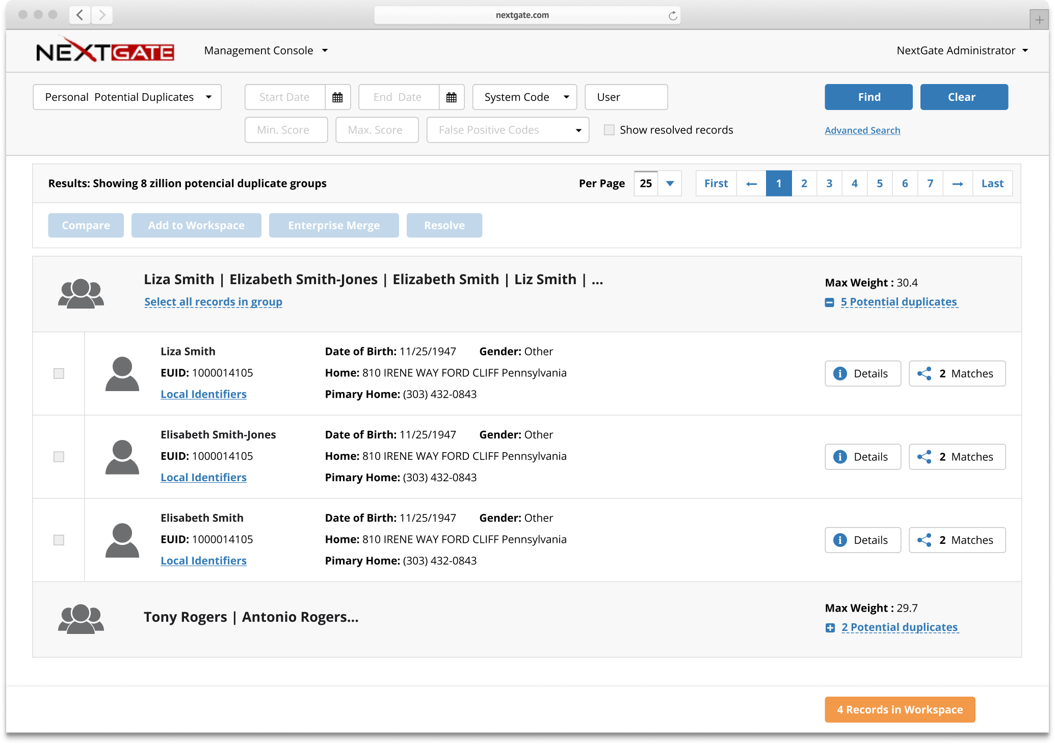Click the User input field
This screenshot has width=1055, height=745.
pyautogui.click(x=626, y=97)
